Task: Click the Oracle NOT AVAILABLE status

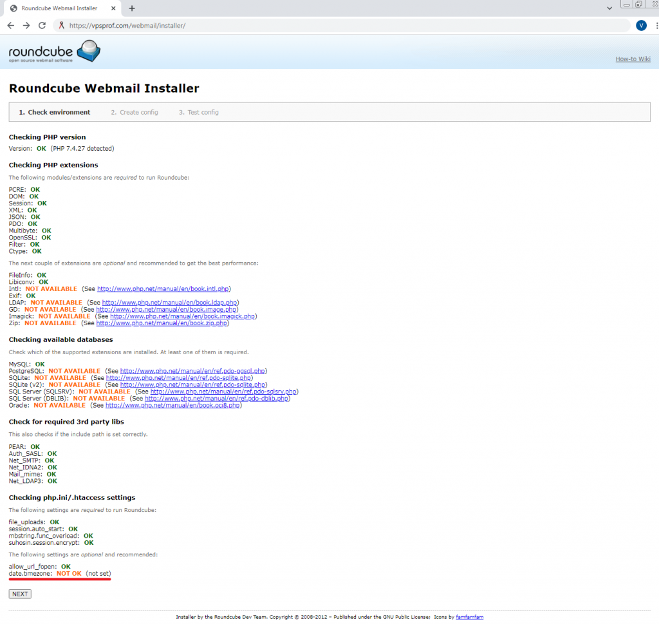Action: click(x=60, y=405)
